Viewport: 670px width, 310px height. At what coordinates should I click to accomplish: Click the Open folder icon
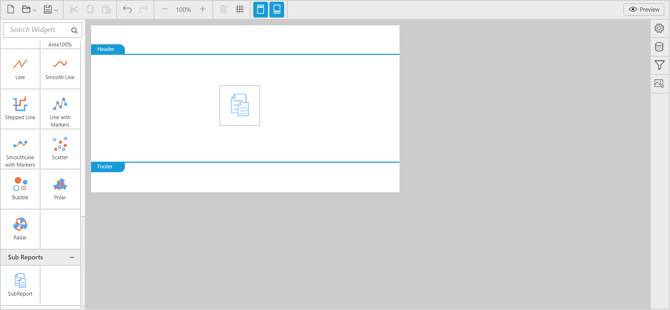(26, 9)
